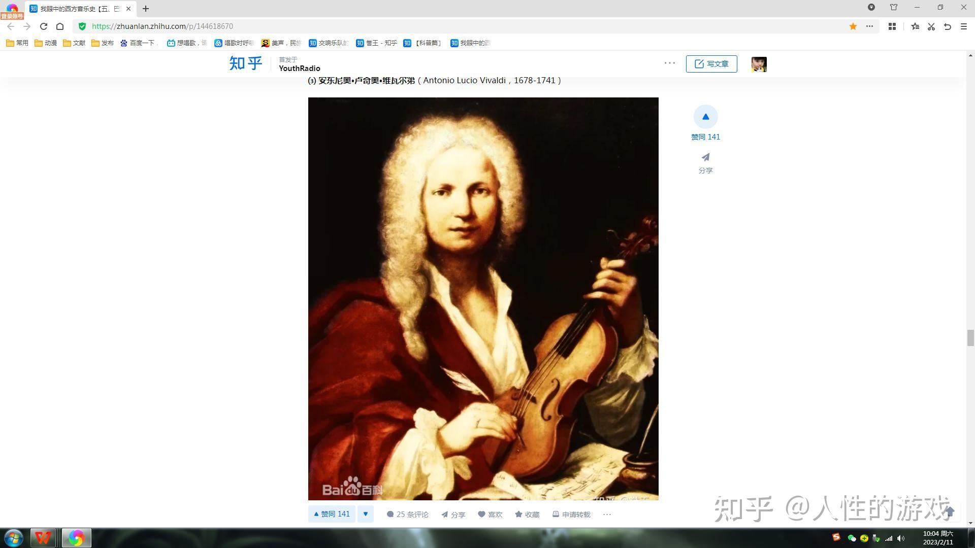Viewport: 975px width, 548px height.
Task: Click the scrollbar down arrow
Action: pos(970,523)
